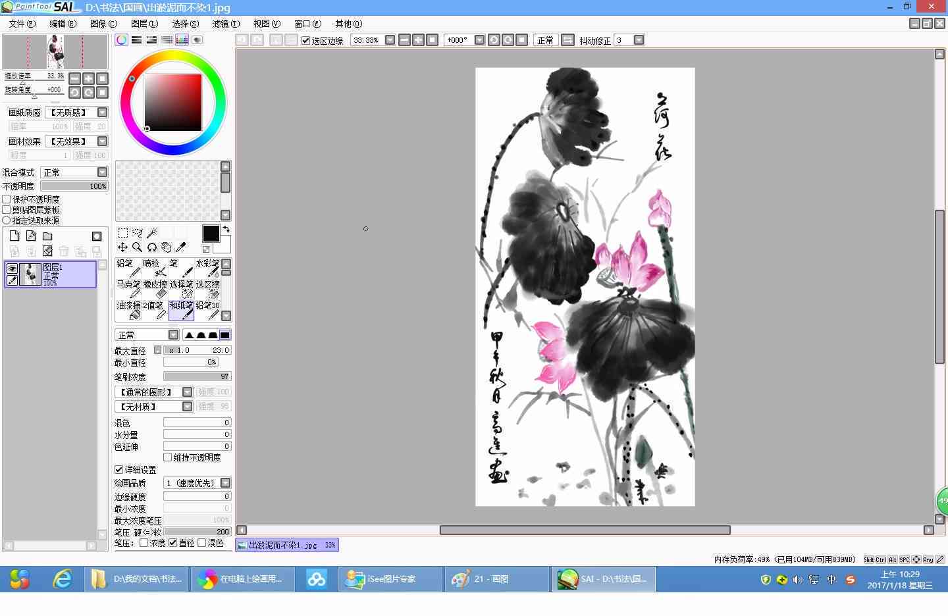Pick a shade in the color square
Screen dimensions: 948x616
tap(173, 103)
